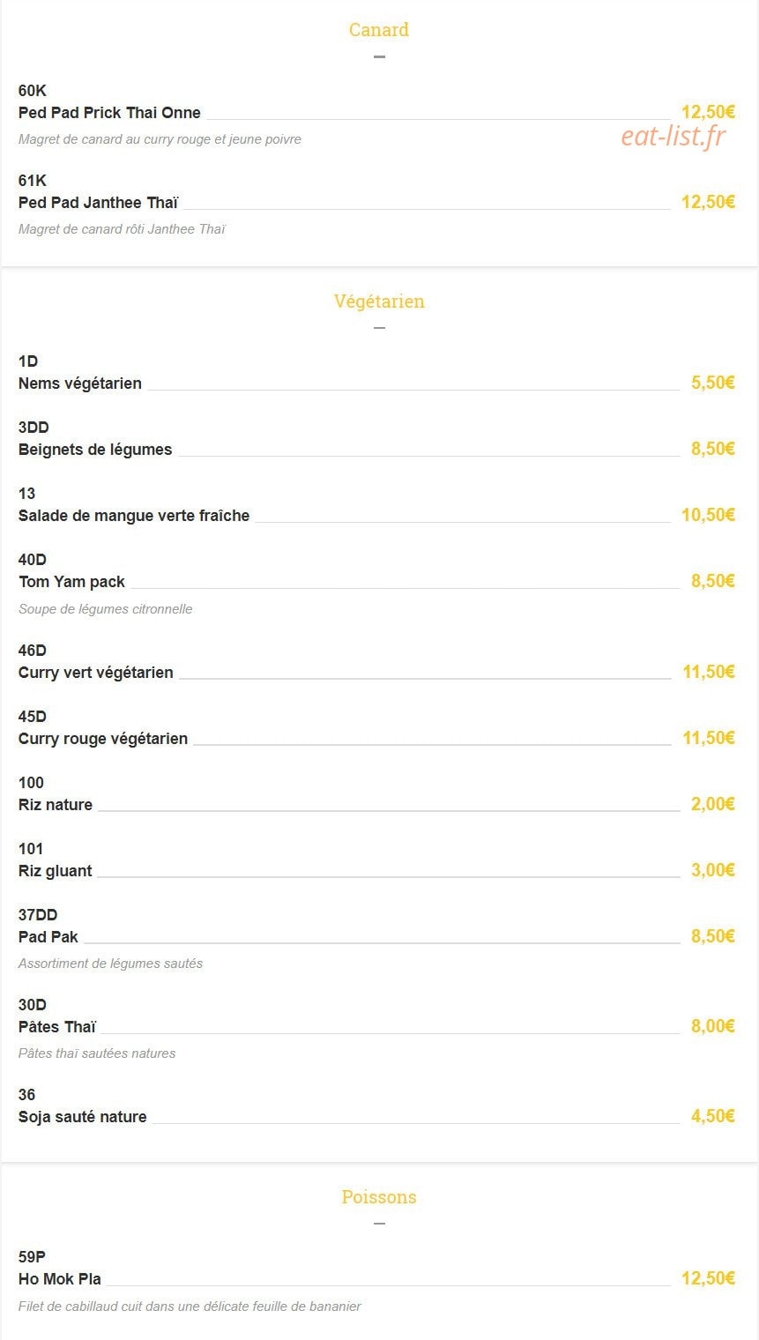Screen dimensions: 759x1340
Task: Choose the Pad Pak dish
Action: click(48, 937)
